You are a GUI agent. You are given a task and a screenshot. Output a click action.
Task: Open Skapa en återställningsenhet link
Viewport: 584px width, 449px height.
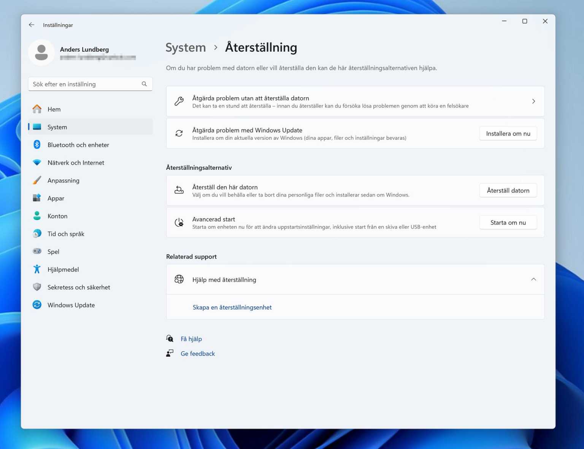pos(232,307)
